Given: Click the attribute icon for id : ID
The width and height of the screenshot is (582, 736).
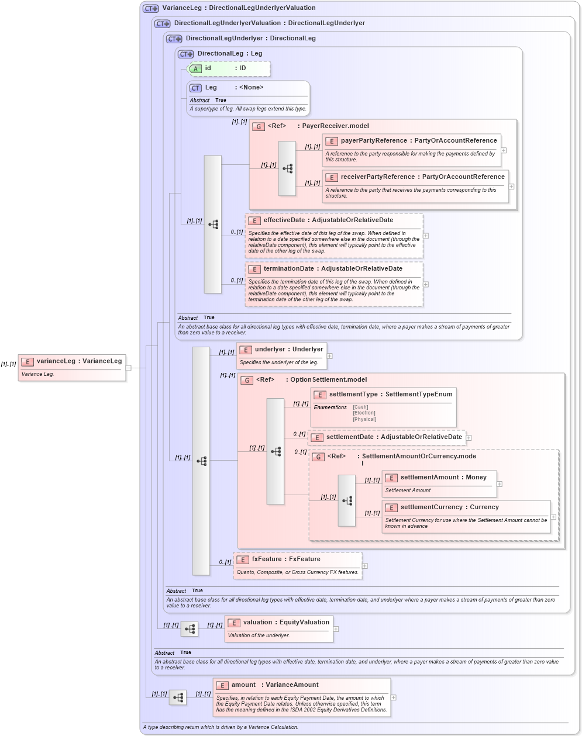Looking at the screenshot, I should pyautogui.click(x=195, y=68).
